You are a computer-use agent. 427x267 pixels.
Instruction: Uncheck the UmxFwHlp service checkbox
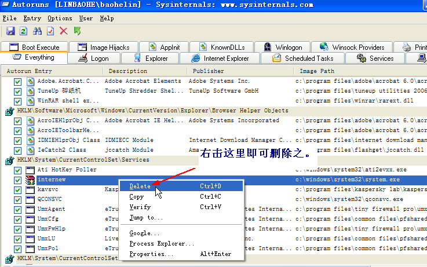click(18, 229)
